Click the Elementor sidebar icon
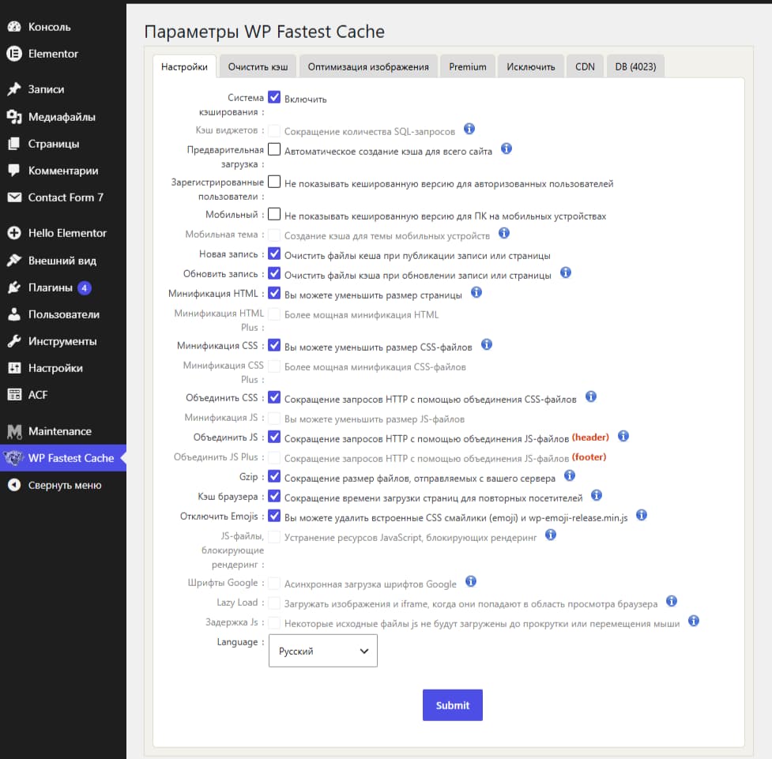Screen dimensions: 772x759 [x=14, y=54]
